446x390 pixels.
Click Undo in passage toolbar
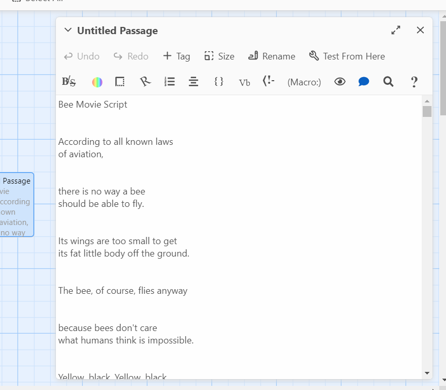click(82, 56)
